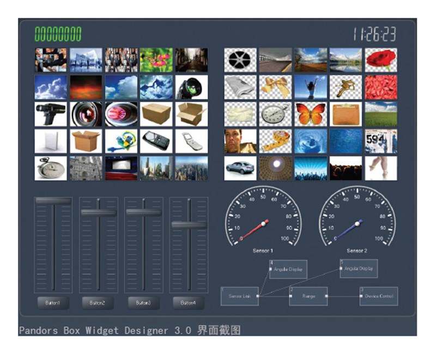436x355 pixels.
Task: Open the Device Control node
Action: tap(379, 296)
